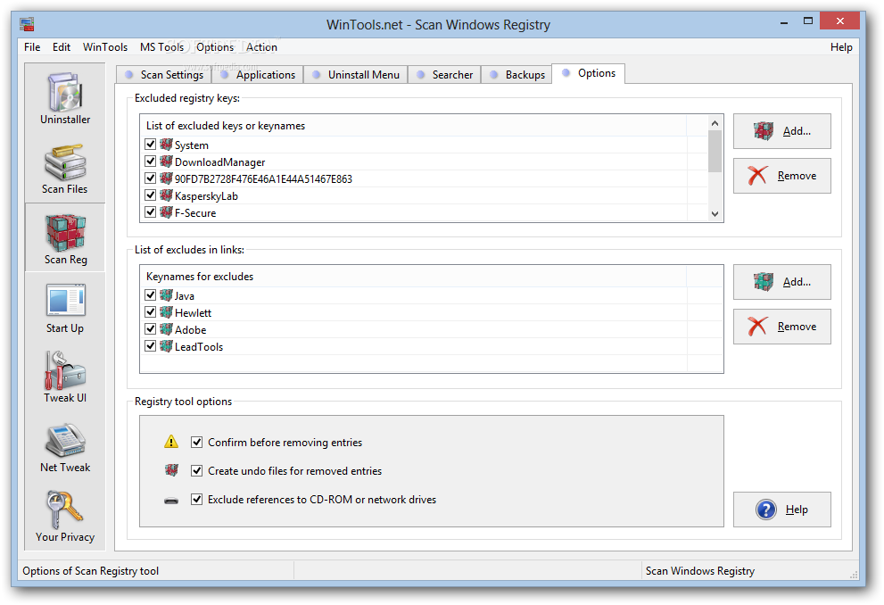Switch to the Backups tab

pos(517,74)
